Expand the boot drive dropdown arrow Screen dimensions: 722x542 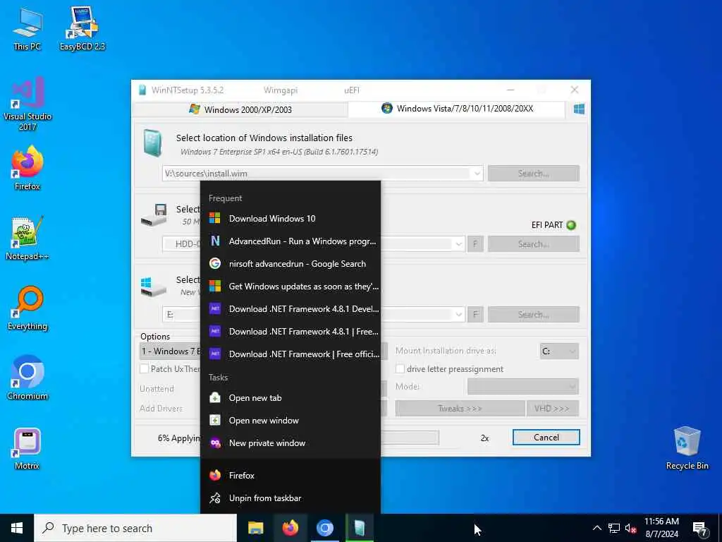(458, 243)
